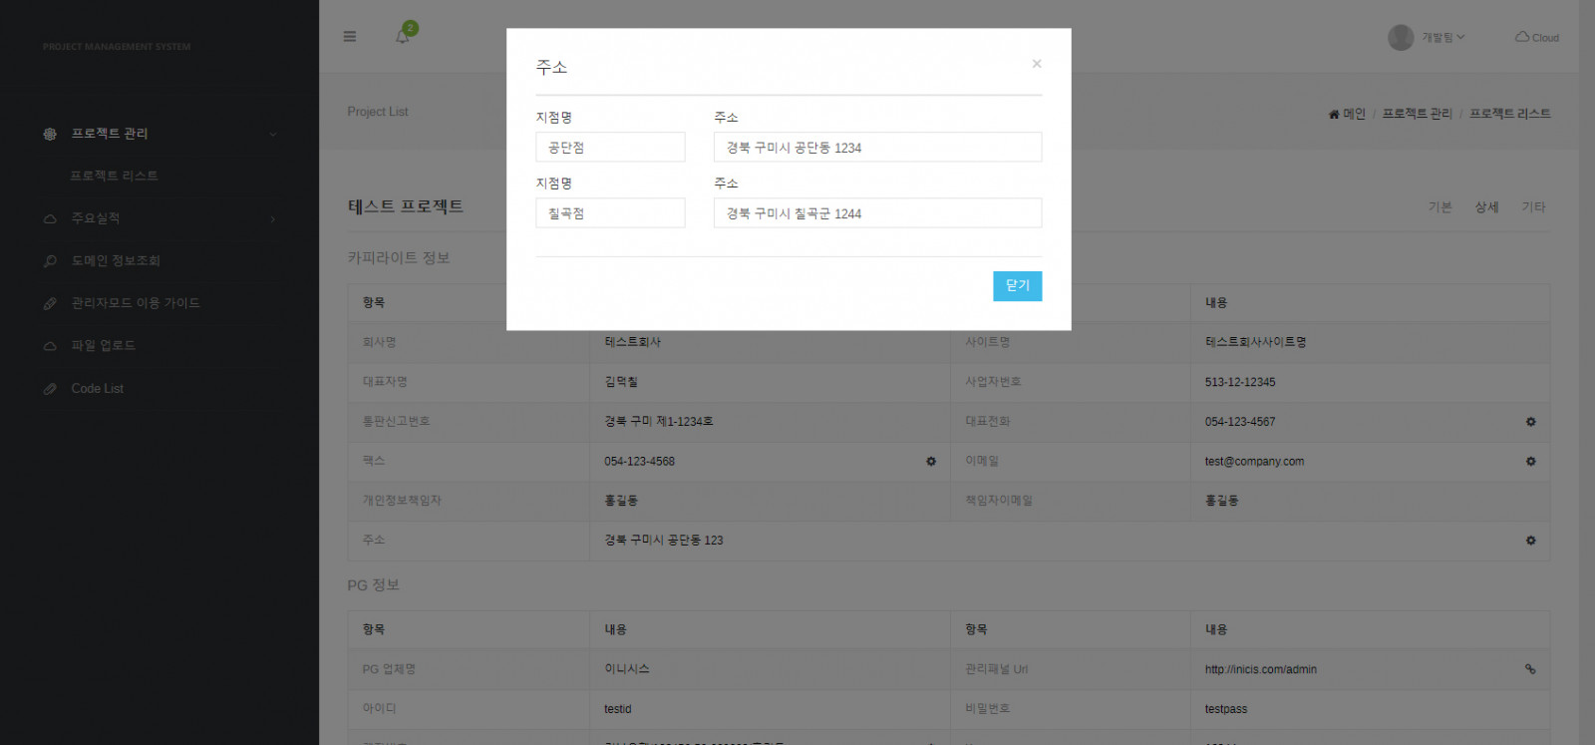Image resolution: width=1595 pixels, height=745 pixels.
Task: Edit the 경북 구미시 칠곡군 1244 address field
Action: point(878,213)
